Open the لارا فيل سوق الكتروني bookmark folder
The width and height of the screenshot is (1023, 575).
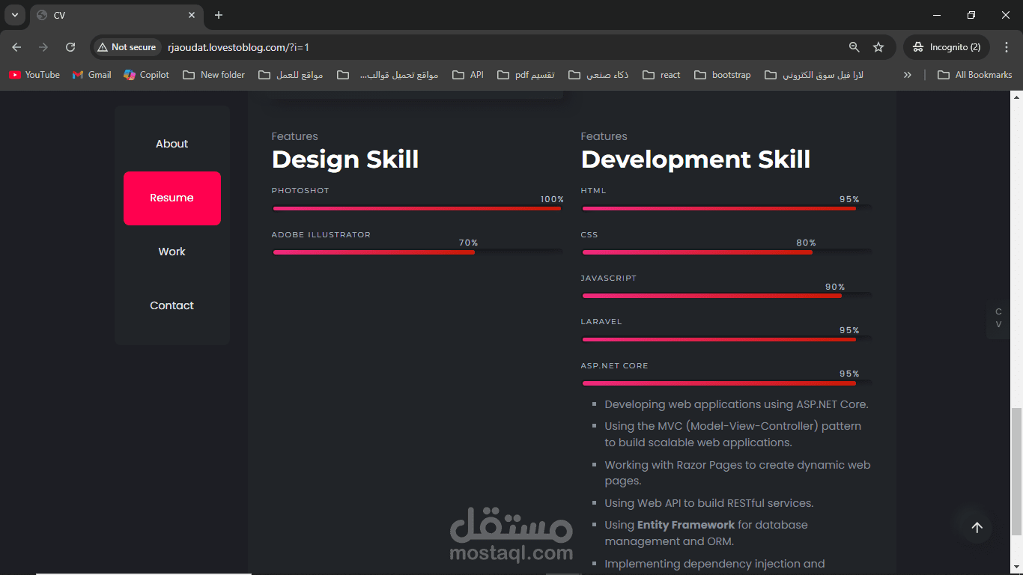[814, 75]
